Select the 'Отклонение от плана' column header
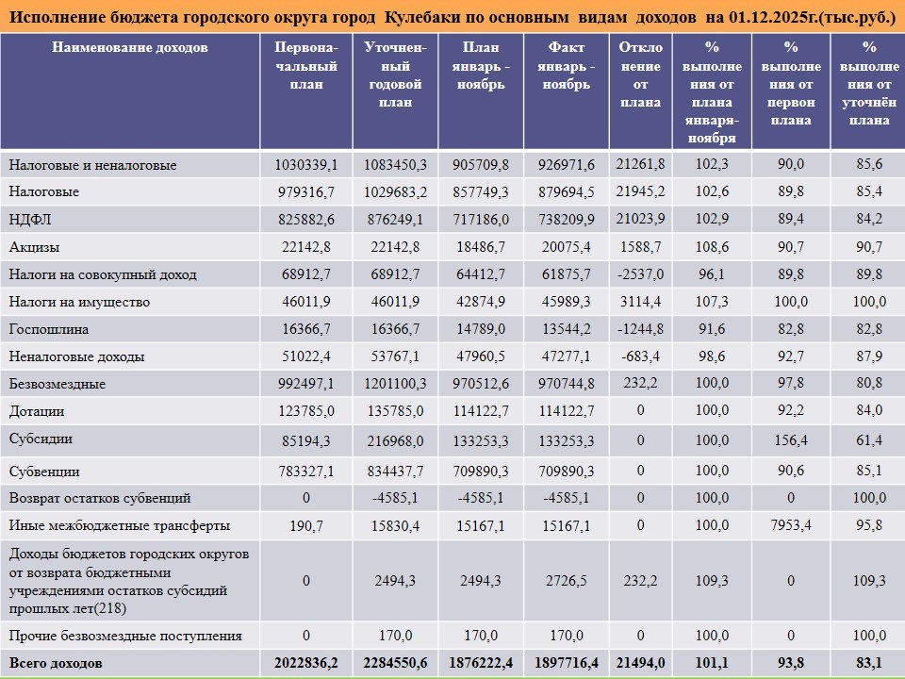 pos(641,75)
